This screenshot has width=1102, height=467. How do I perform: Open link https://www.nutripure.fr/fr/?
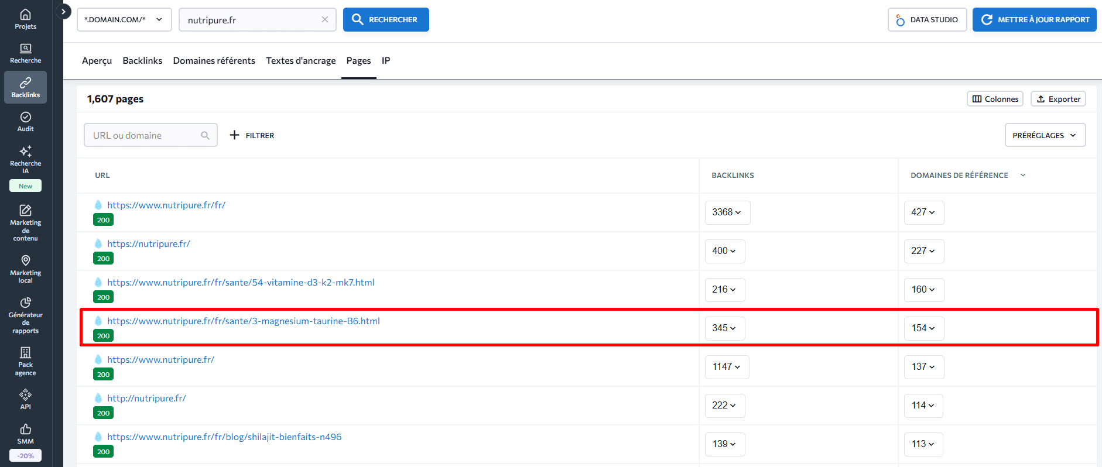pyautogui.click(x=166, y=205)
